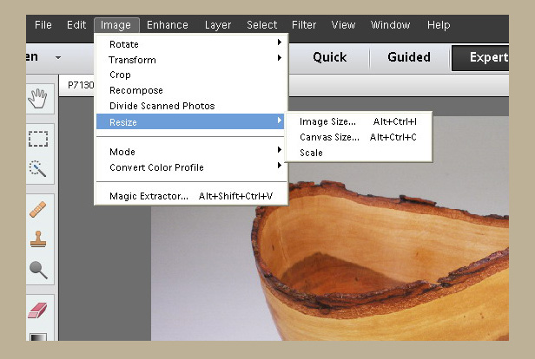535x359 pixels.
Task: Select the Eraser tool
Action: point(37,310)
